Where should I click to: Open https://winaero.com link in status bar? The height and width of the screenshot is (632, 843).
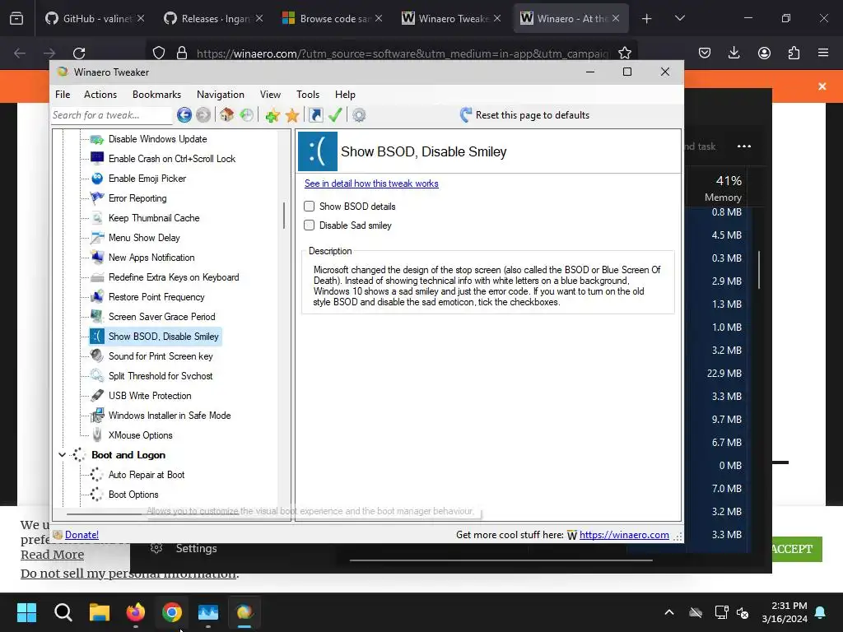pyautogui.click(x=624, y=535)
